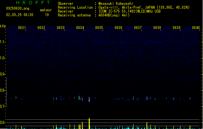The height and width of the screenshot is (129, 203).
Task: Click the Ogata-vill. Akita-Pref. JAPAN location text
Action: click(x=144, y=7)
